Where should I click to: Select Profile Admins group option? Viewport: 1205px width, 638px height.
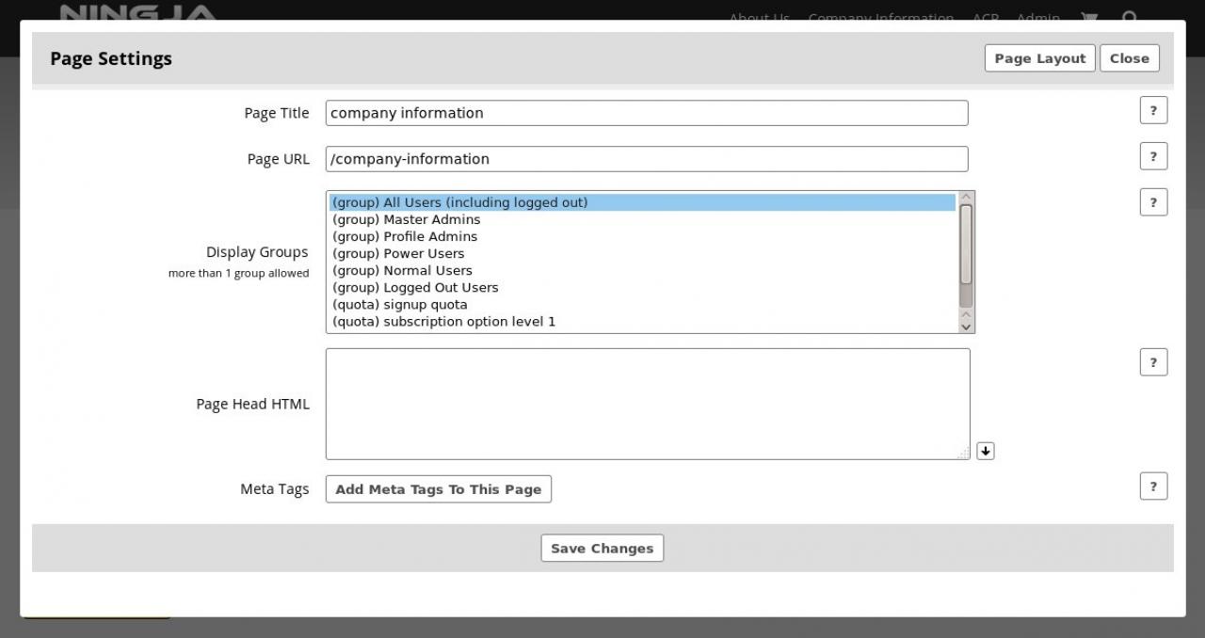pyautogui.click(x=405, y=236)
